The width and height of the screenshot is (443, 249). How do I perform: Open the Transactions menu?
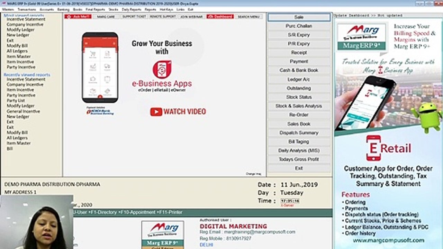pos(27,10)
